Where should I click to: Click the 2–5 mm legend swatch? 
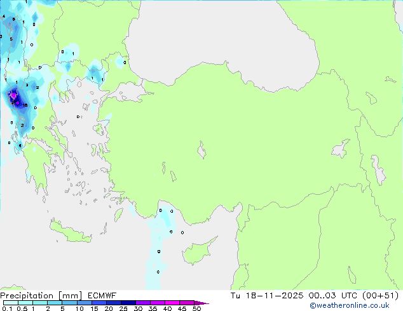tap(55, 303)
